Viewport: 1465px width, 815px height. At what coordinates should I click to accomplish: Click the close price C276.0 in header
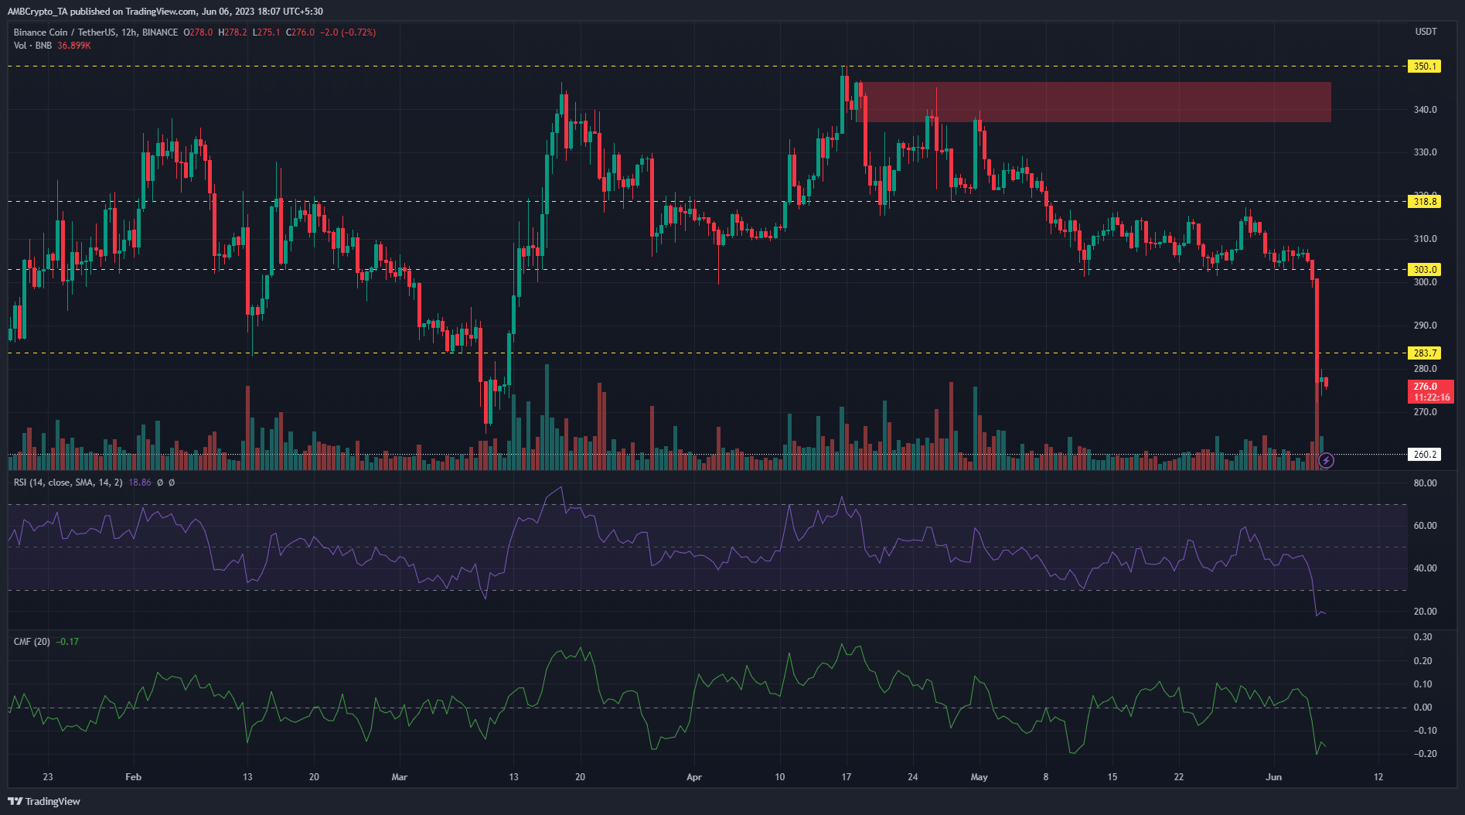coord(301,32)
